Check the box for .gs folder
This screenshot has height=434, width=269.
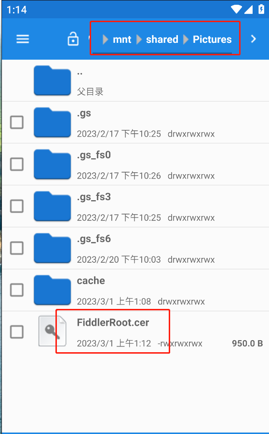click(17, 122)
